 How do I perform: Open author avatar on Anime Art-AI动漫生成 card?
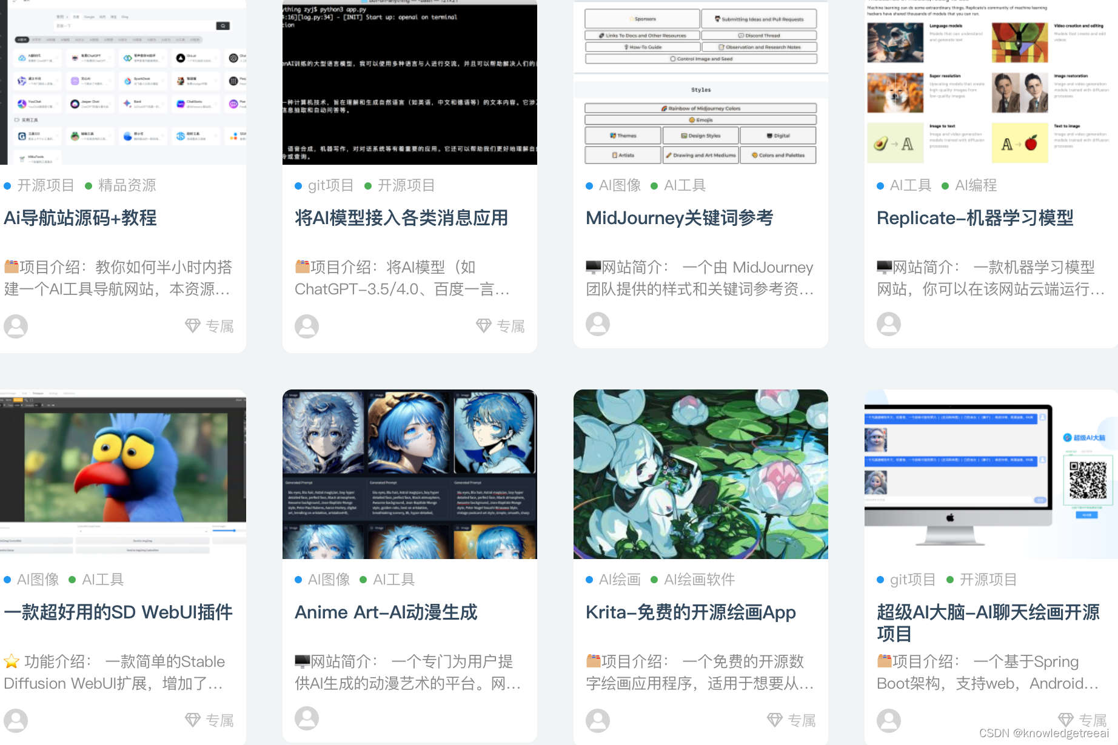click(x=307, y=718)
